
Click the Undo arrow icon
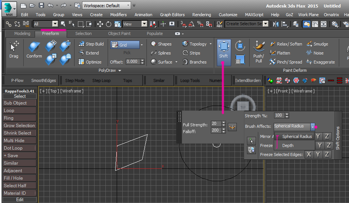(x=50, y=6)
